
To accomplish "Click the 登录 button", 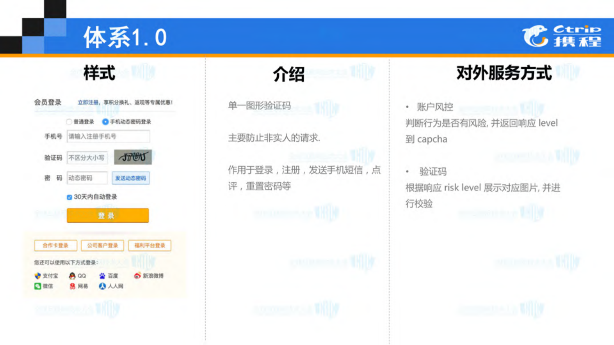I will (x=107, y=215).
